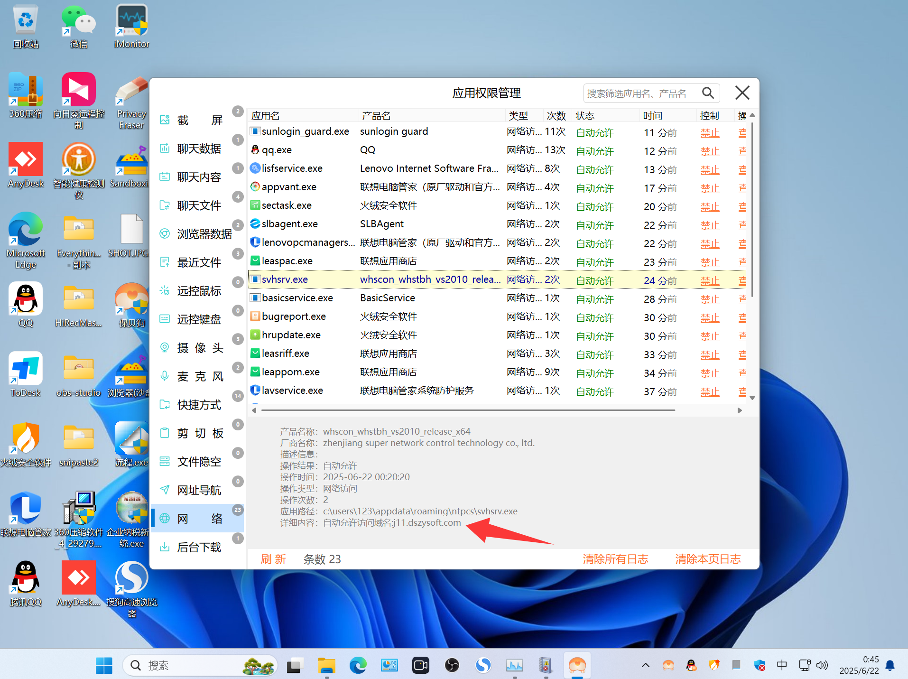The height and width of the screenshot is (679, 908).
Task: Click 清除所有日志 clear all logs
Action: pos(615,559)
